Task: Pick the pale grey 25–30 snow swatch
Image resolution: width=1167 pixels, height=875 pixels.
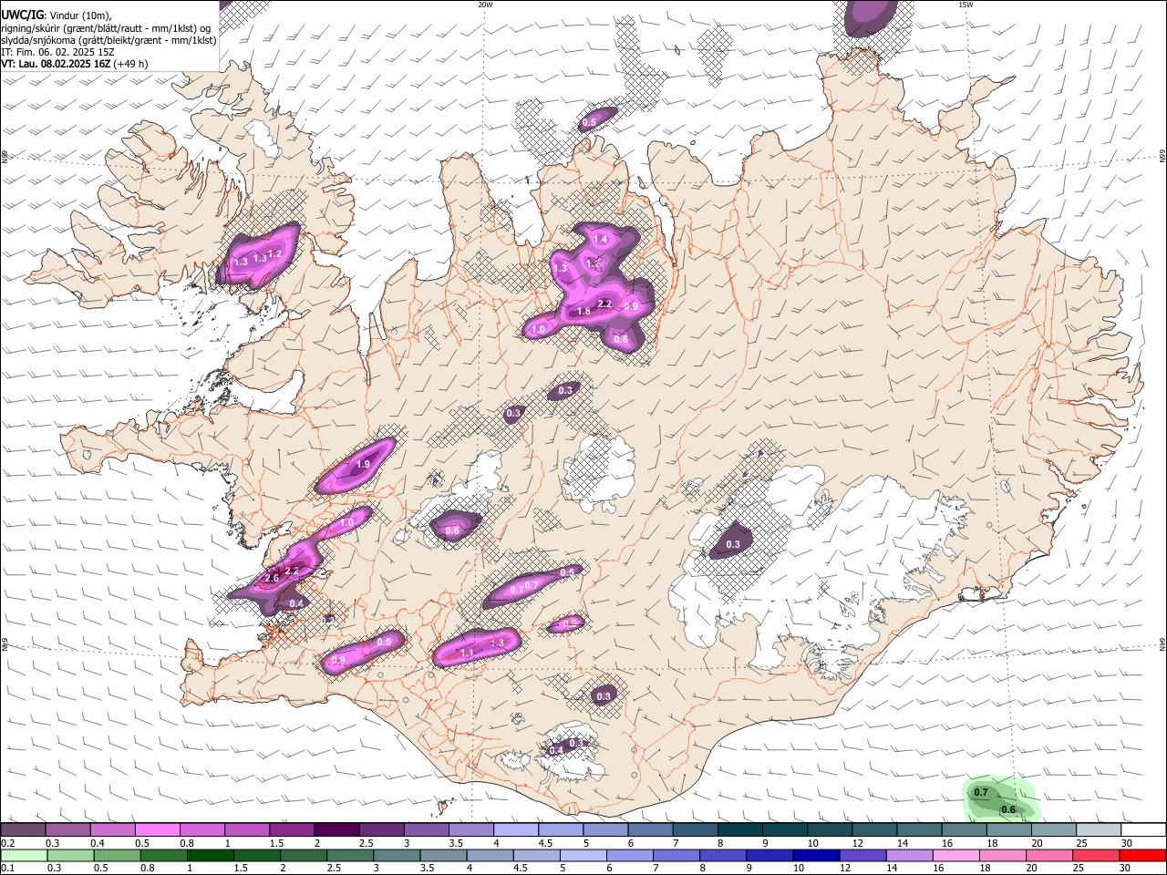Action: pyautogui.click(x=1100, y=829)
